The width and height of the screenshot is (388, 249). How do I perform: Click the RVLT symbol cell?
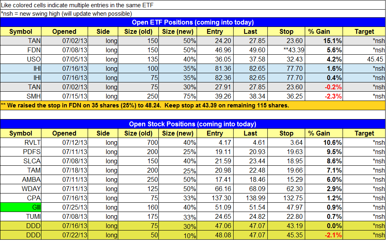(21, 142)
